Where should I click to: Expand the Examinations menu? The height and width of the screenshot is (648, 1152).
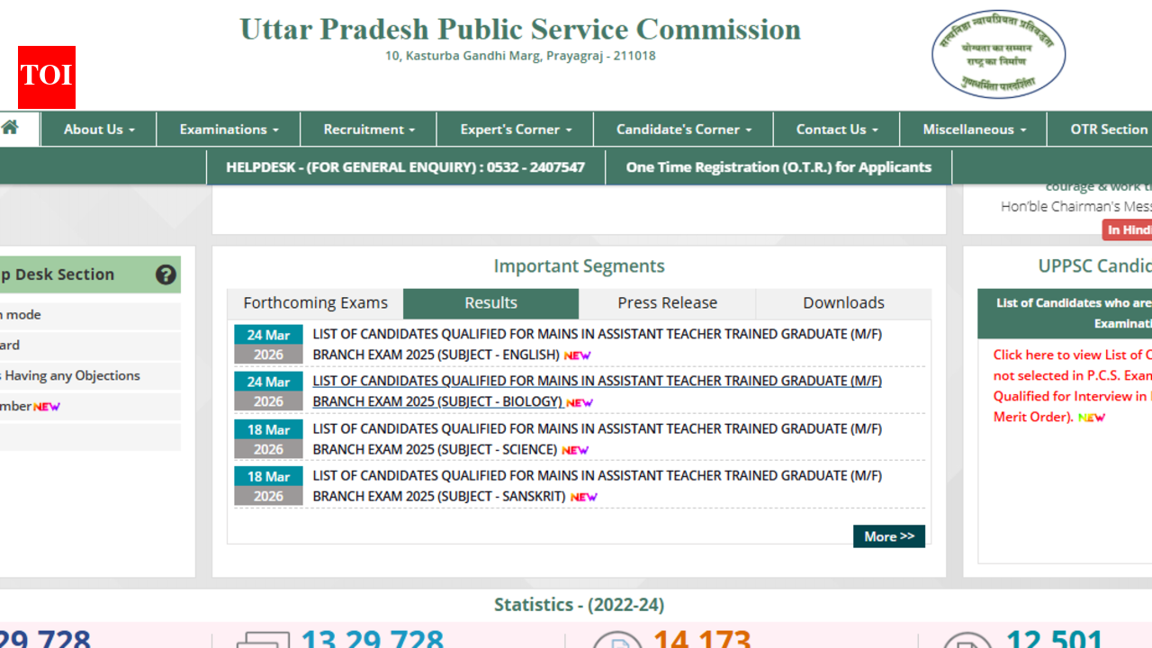(x=229, y=130)
